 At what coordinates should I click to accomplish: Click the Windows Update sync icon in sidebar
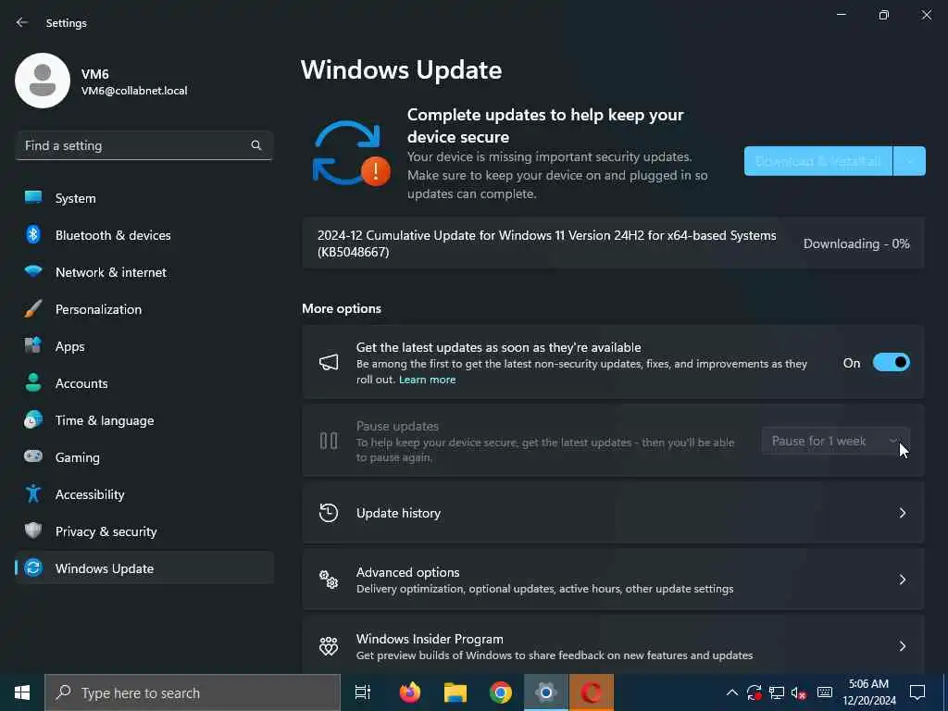point(33,568)
